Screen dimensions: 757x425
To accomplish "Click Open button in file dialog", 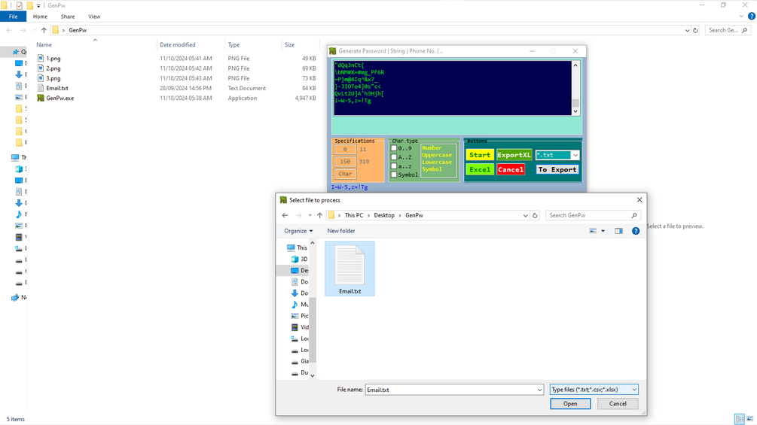I will coord(570,404).
